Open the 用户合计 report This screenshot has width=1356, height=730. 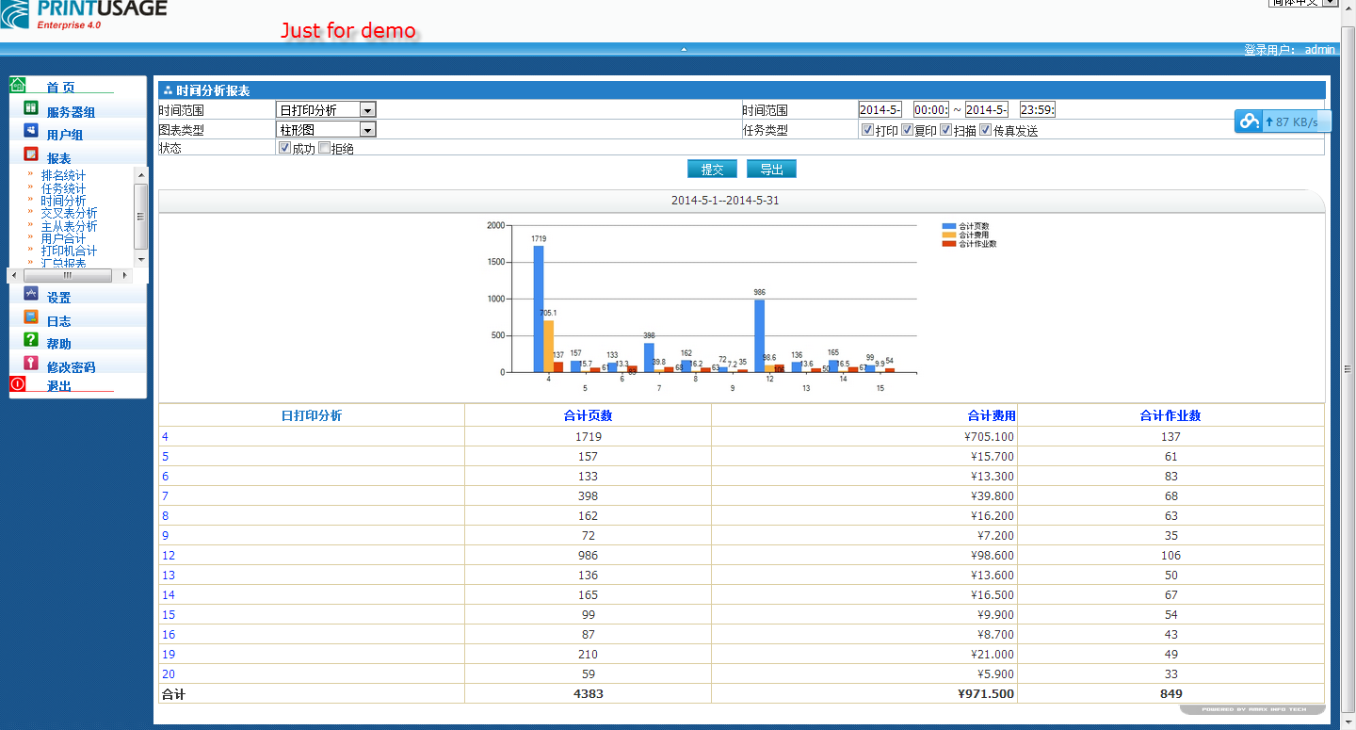[63, 238]
